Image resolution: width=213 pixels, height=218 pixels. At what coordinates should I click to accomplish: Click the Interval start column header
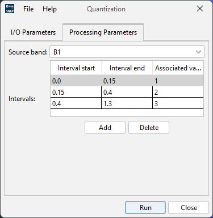pos(76,68)
